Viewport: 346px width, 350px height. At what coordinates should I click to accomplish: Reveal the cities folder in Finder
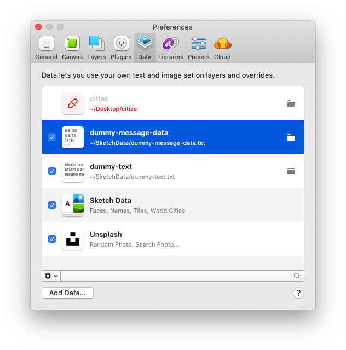point(291,103)
